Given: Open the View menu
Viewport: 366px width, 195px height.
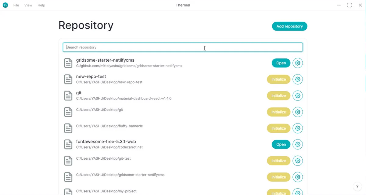Looking at the screenshot, I should click(x=28, y=5).
